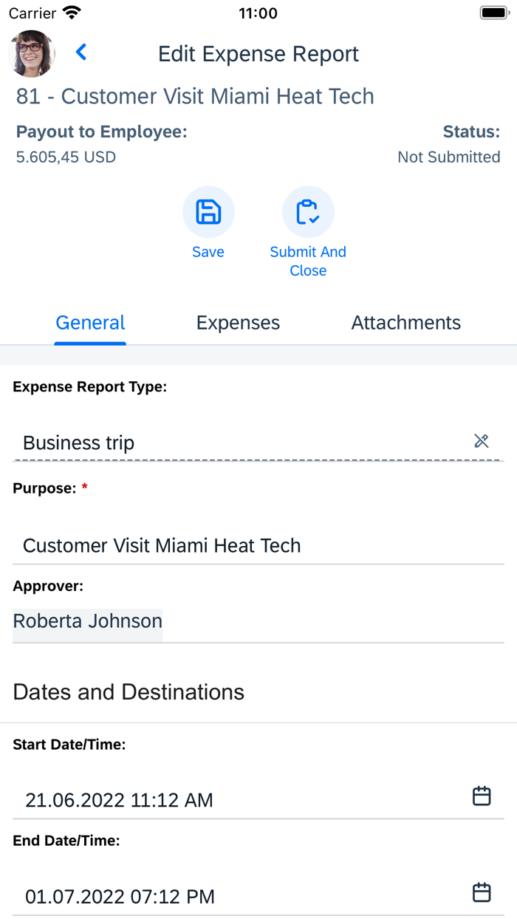Open the End Date/Time picker field
The width and height of the screenshot is (517, 919).
222,895
